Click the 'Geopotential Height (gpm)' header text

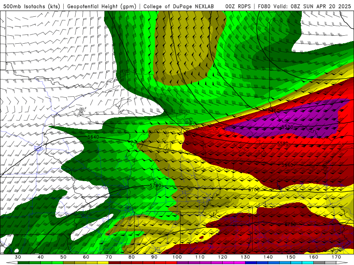pos(102,6)
